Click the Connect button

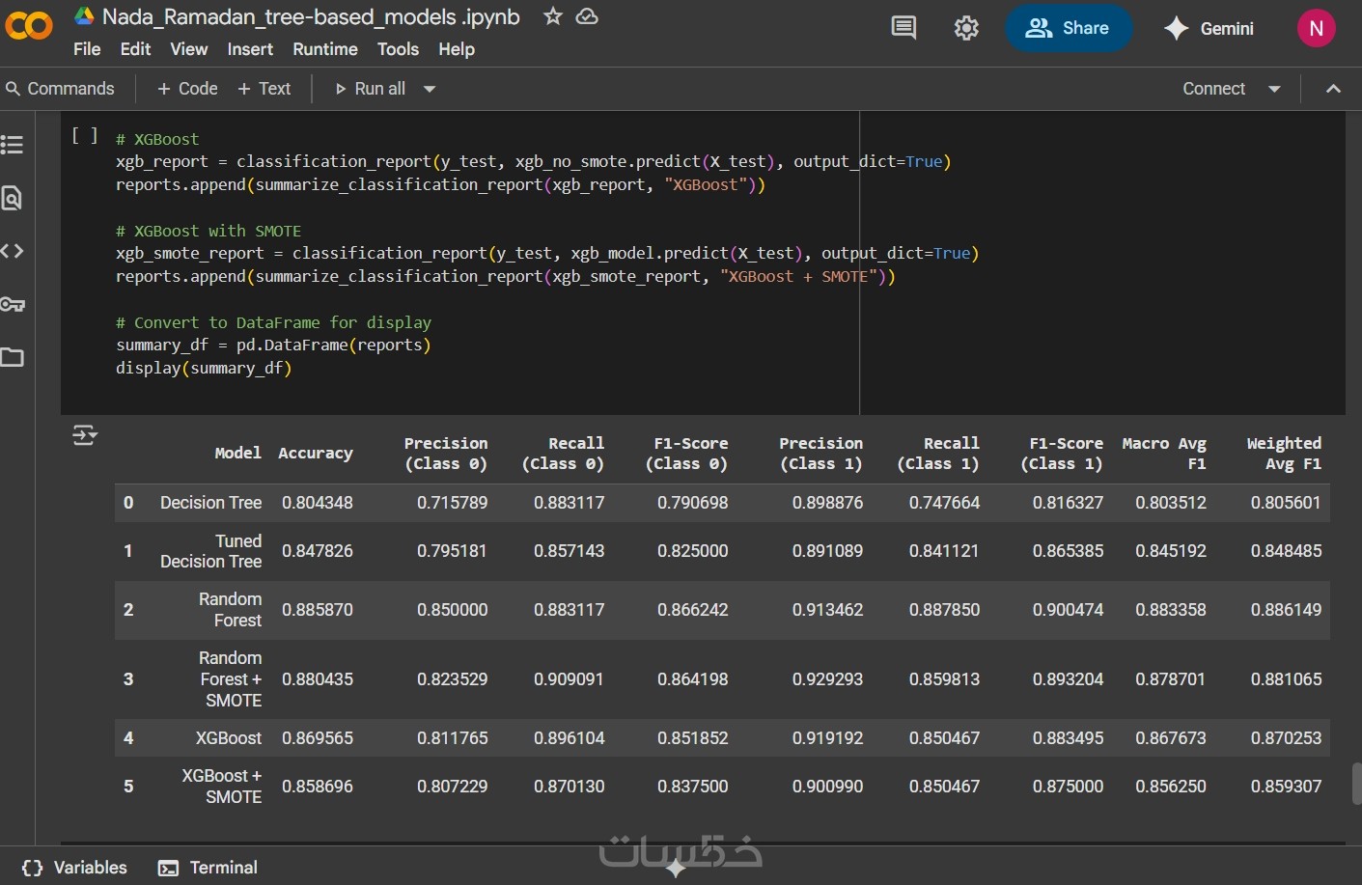(1213, 89)
